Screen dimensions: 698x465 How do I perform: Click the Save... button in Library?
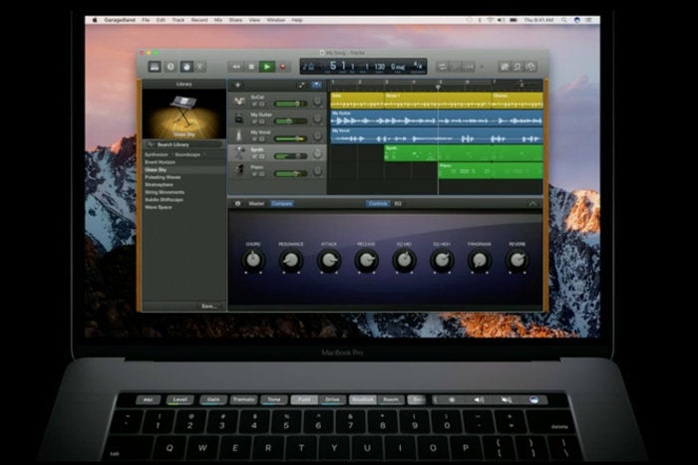(x=208, y=307)
